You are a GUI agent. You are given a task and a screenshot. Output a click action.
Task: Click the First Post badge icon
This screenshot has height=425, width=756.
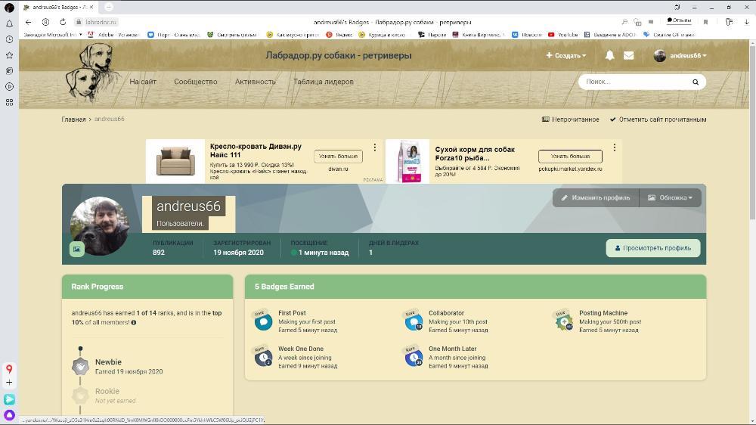coord(263,321)
